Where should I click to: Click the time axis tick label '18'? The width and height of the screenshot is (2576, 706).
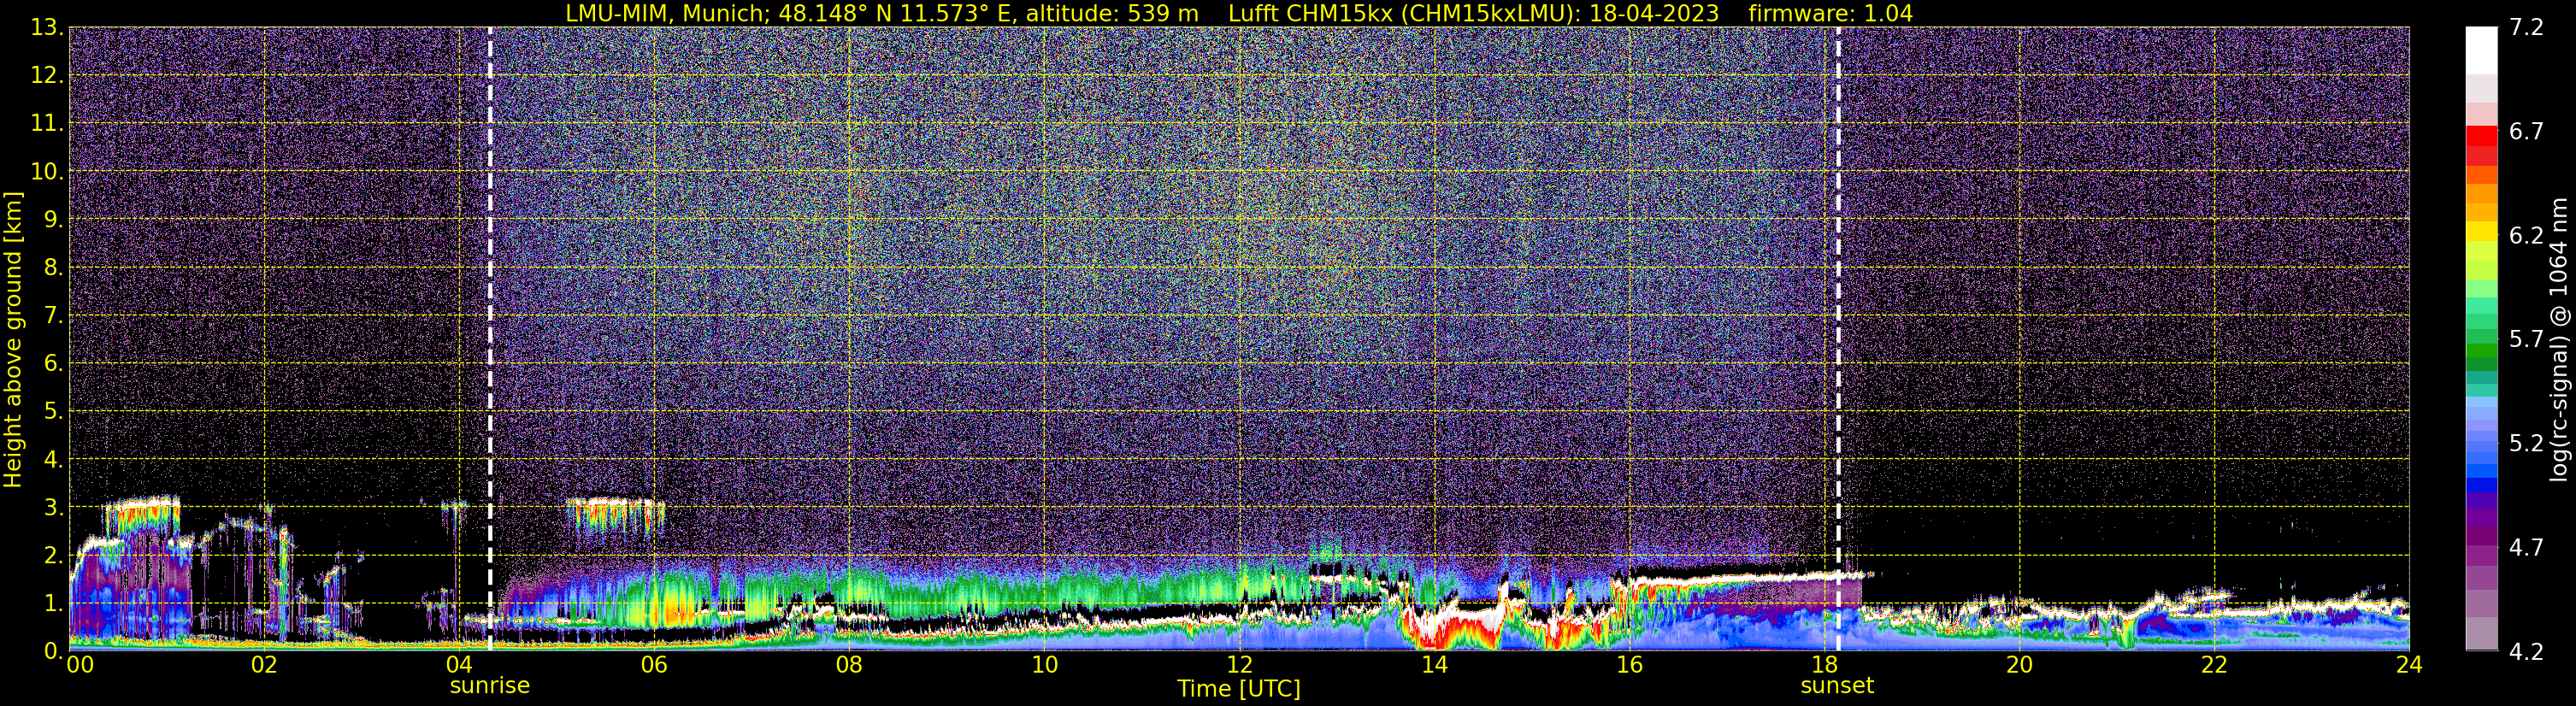pyautogui.click(x=1824, y=665)
